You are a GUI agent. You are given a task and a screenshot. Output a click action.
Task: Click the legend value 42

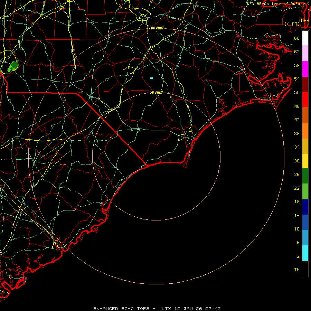pyautogui.click(x=297, y=120)
